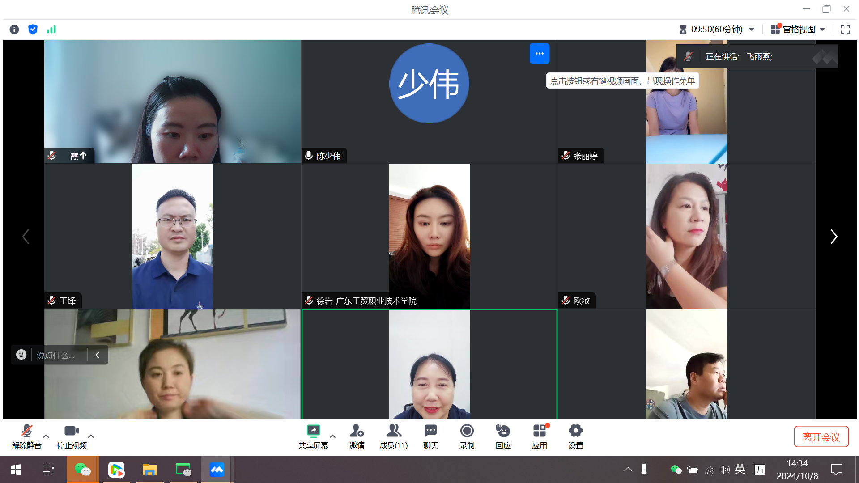Check the network signal strength icon
Viewport: 859px width, 483px height.
point(51,30)
